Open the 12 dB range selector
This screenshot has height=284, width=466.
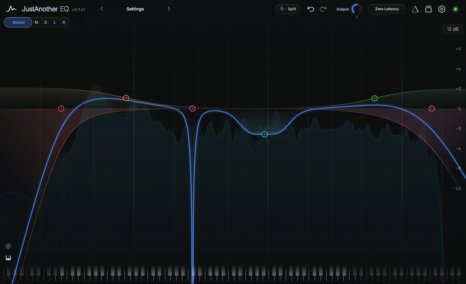coord(453,29)
